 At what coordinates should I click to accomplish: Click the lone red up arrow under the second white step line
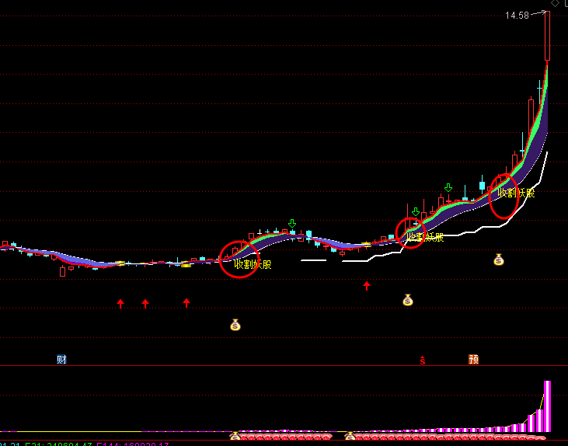click(367, 286)
